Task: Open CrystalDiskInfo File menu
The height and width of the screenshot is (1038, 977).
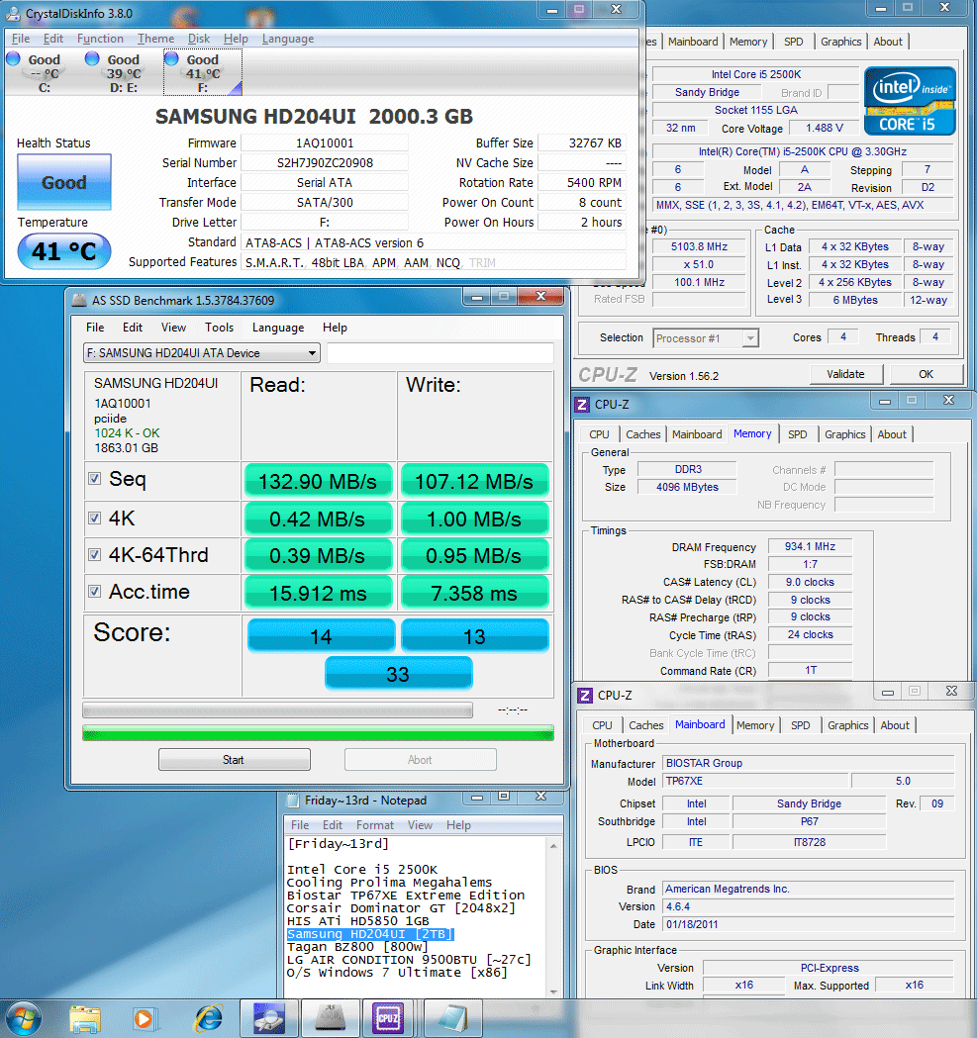Action: pyautogui.click(x=21, y=39)
